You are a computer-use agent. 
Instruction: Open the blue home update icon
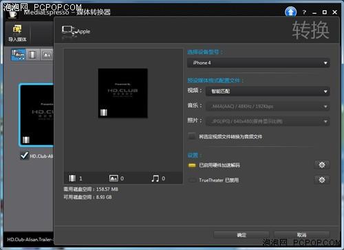[x=290, y=12]
